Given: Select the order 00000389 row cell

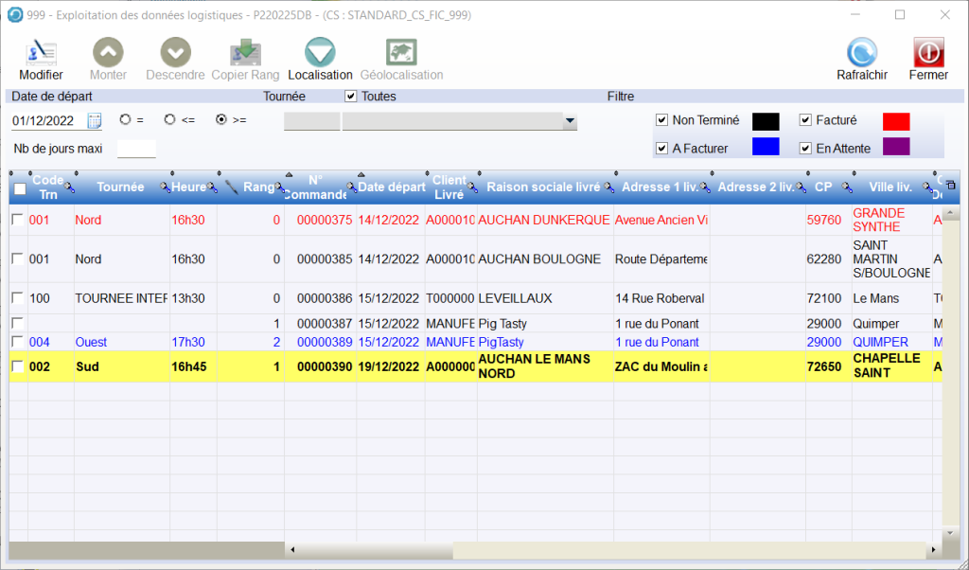Looking at the screenshot, I should coord(325,342).
